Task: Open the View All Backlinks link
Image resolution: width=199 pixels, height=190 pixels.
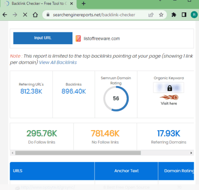Action: click(x=58, y=62)
